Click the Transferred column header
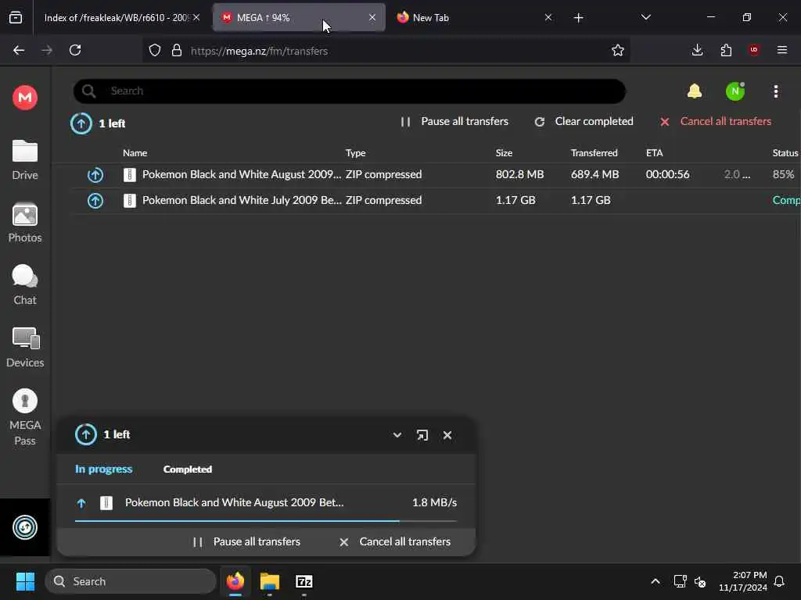The height and width of the screenshot is (600, 801). click(x=594, y=152)
